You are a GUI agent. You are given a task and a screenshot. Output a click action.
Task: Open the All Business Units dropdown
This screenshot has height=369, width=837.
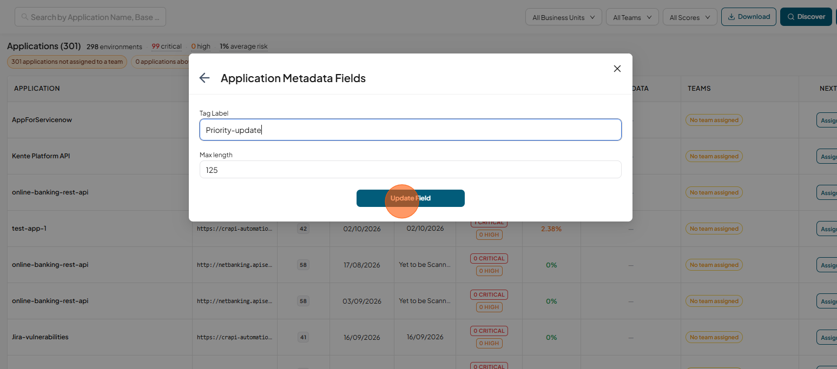click(x=564, y=17)
